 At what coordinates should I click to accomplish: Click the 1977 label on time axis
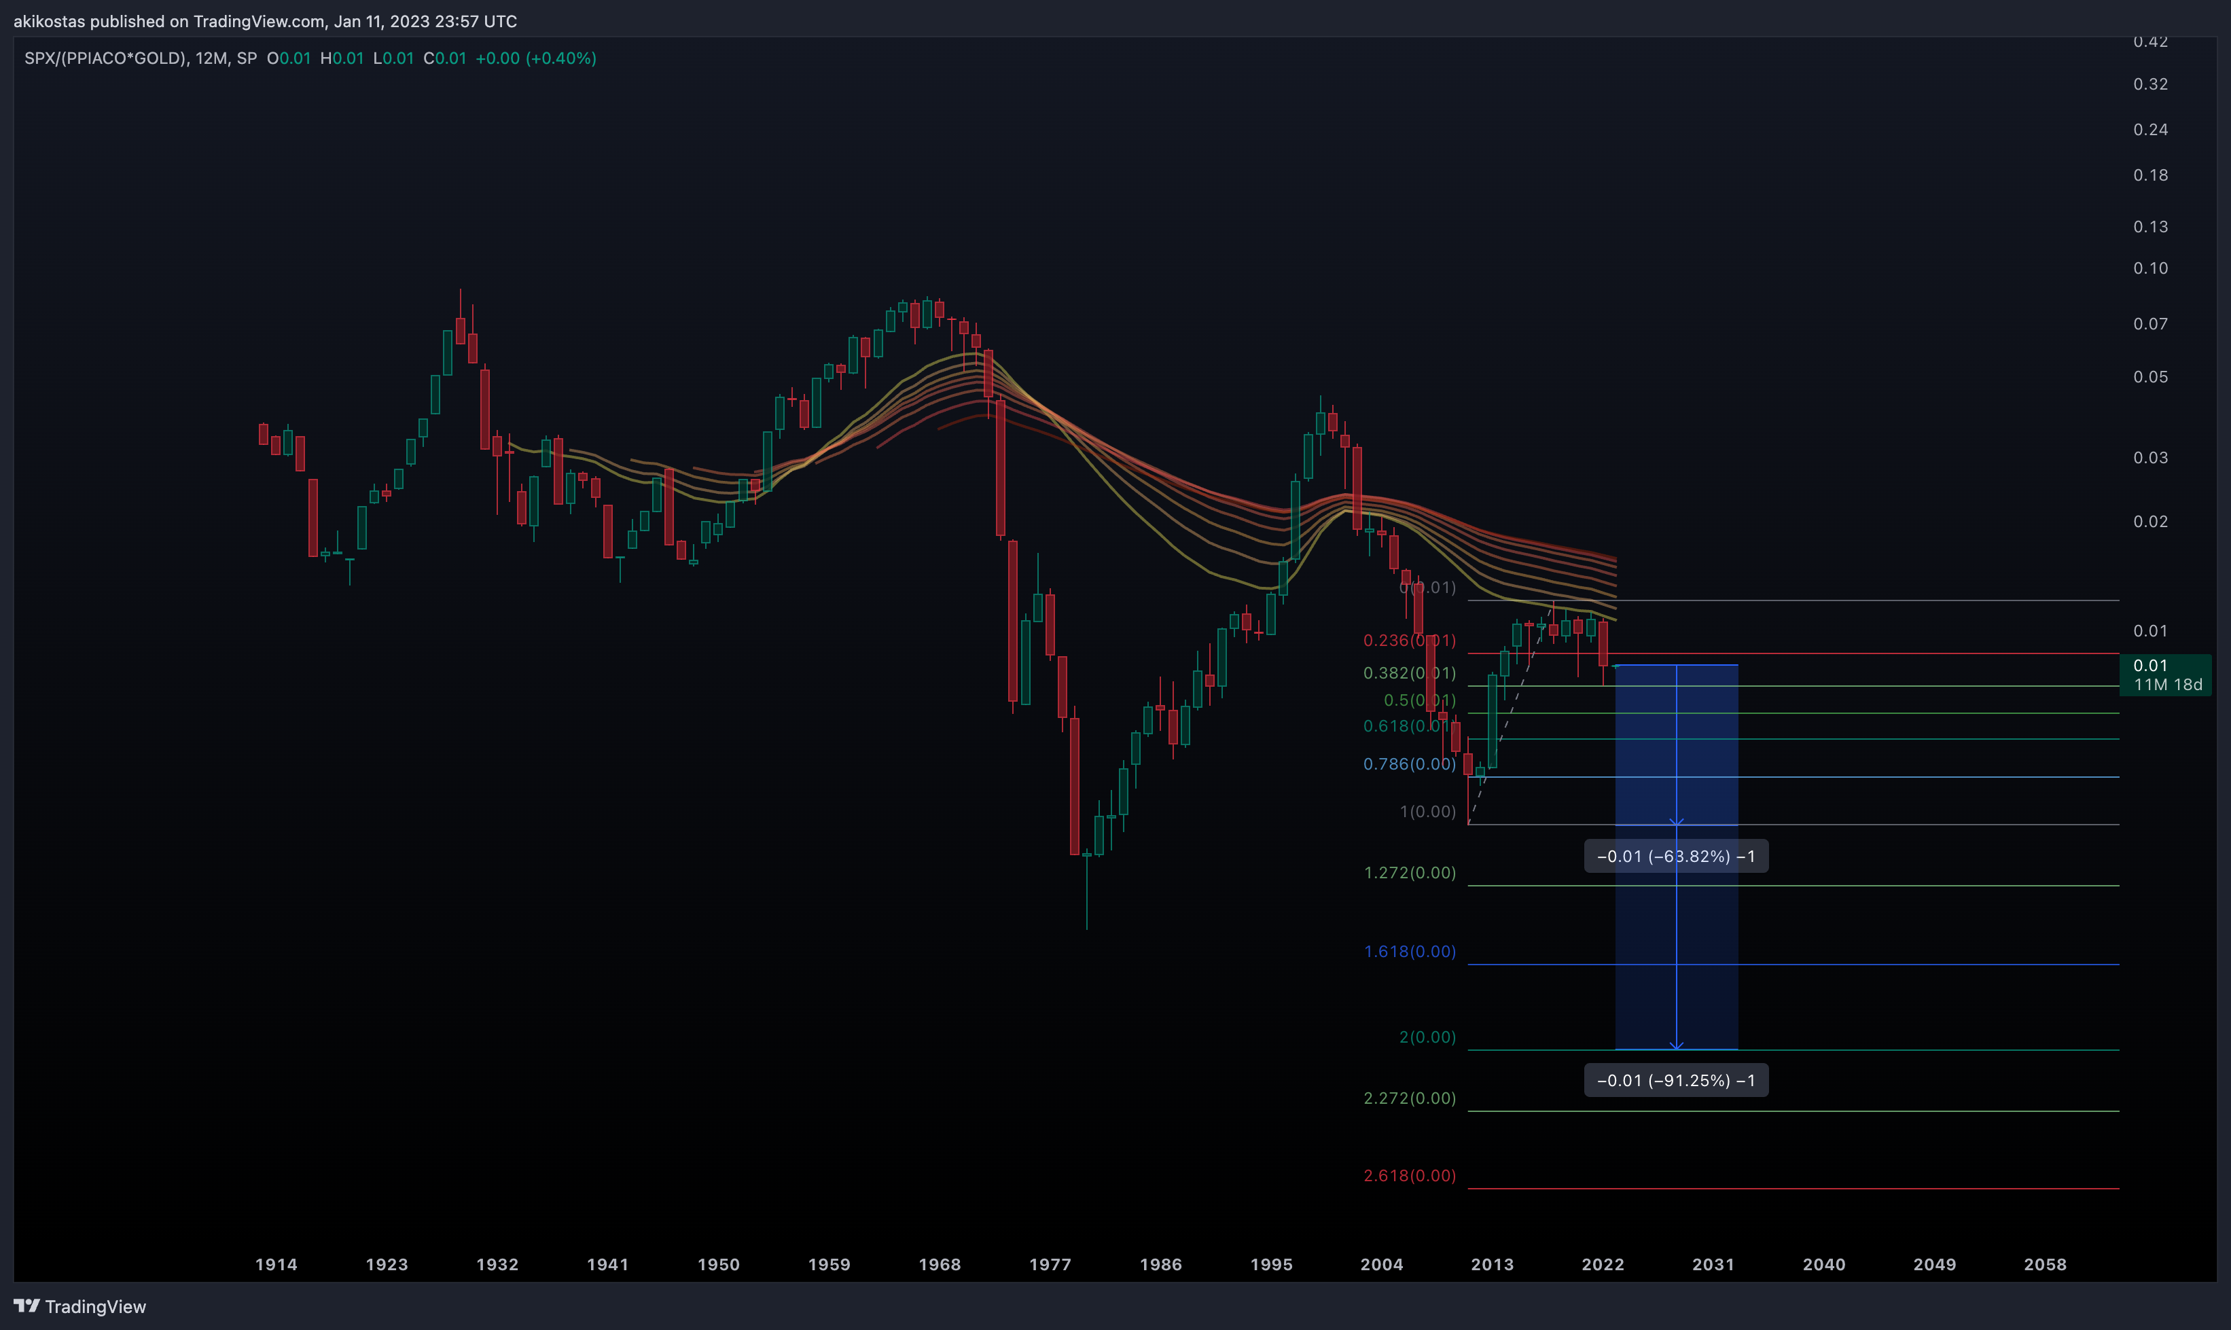[1050, 1265]
